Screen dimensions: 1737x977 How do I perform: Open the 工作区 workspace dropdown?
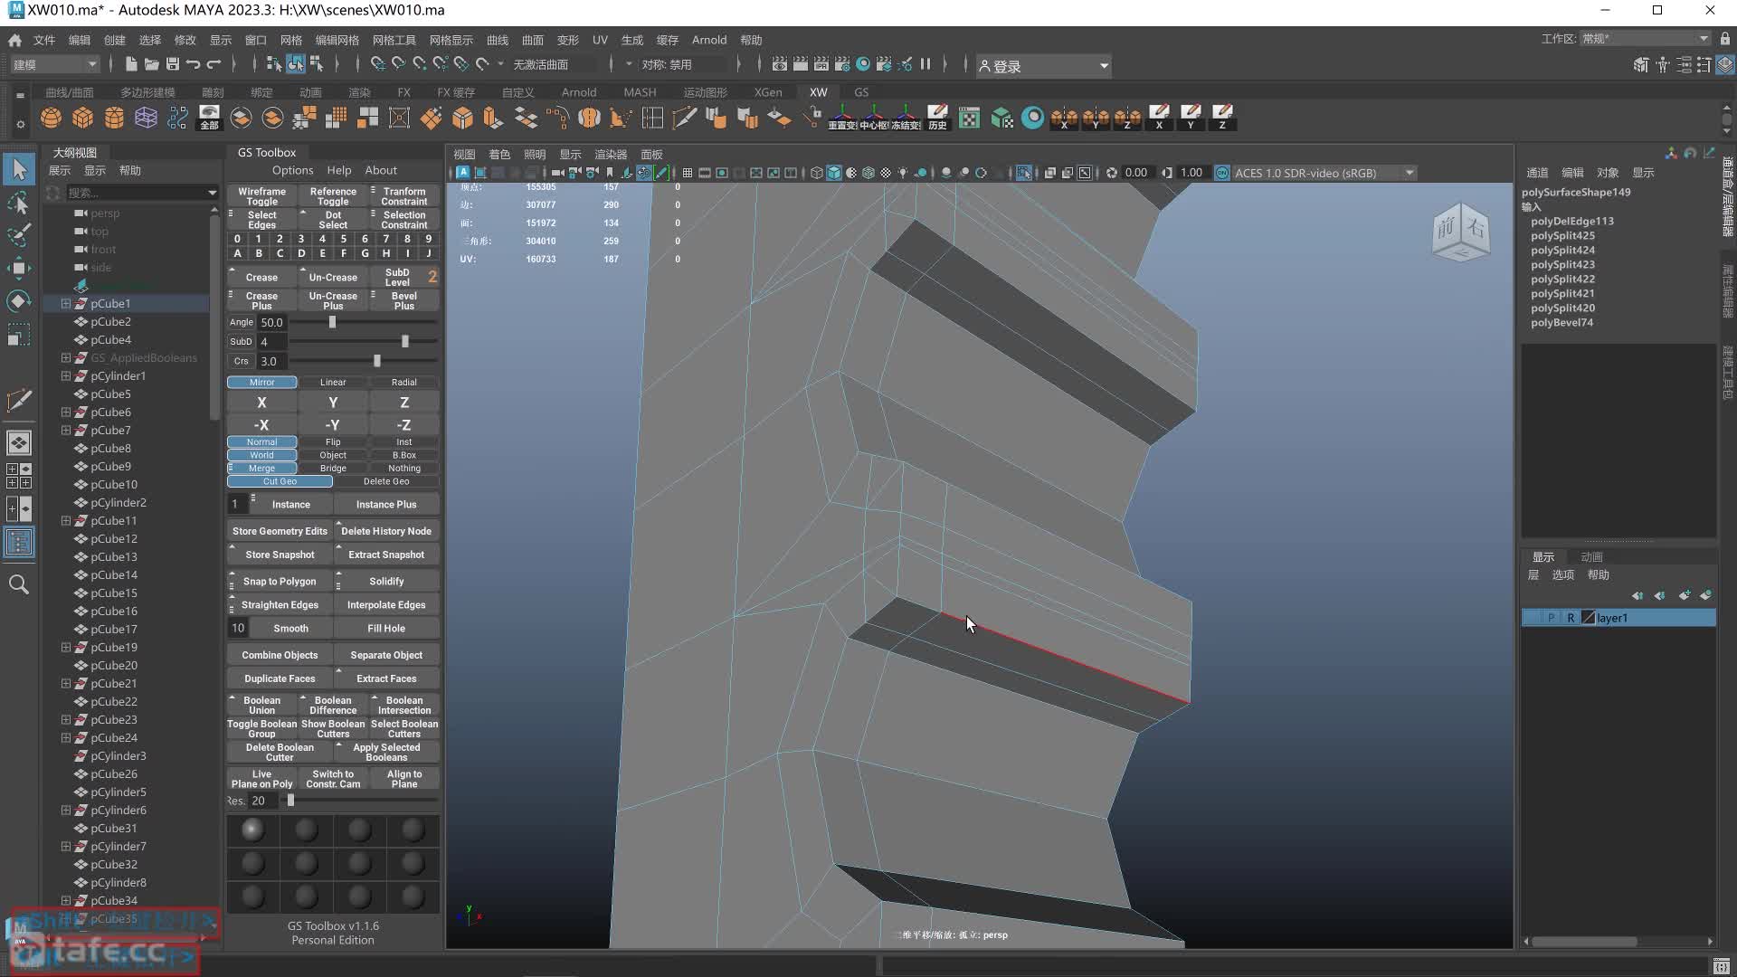coord(1646,39)
